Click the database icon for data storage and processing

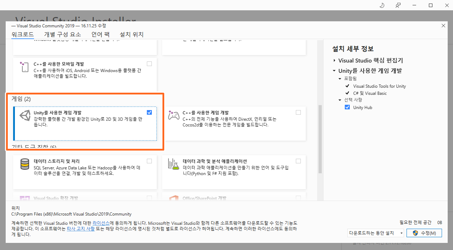[x=25, y=164]
